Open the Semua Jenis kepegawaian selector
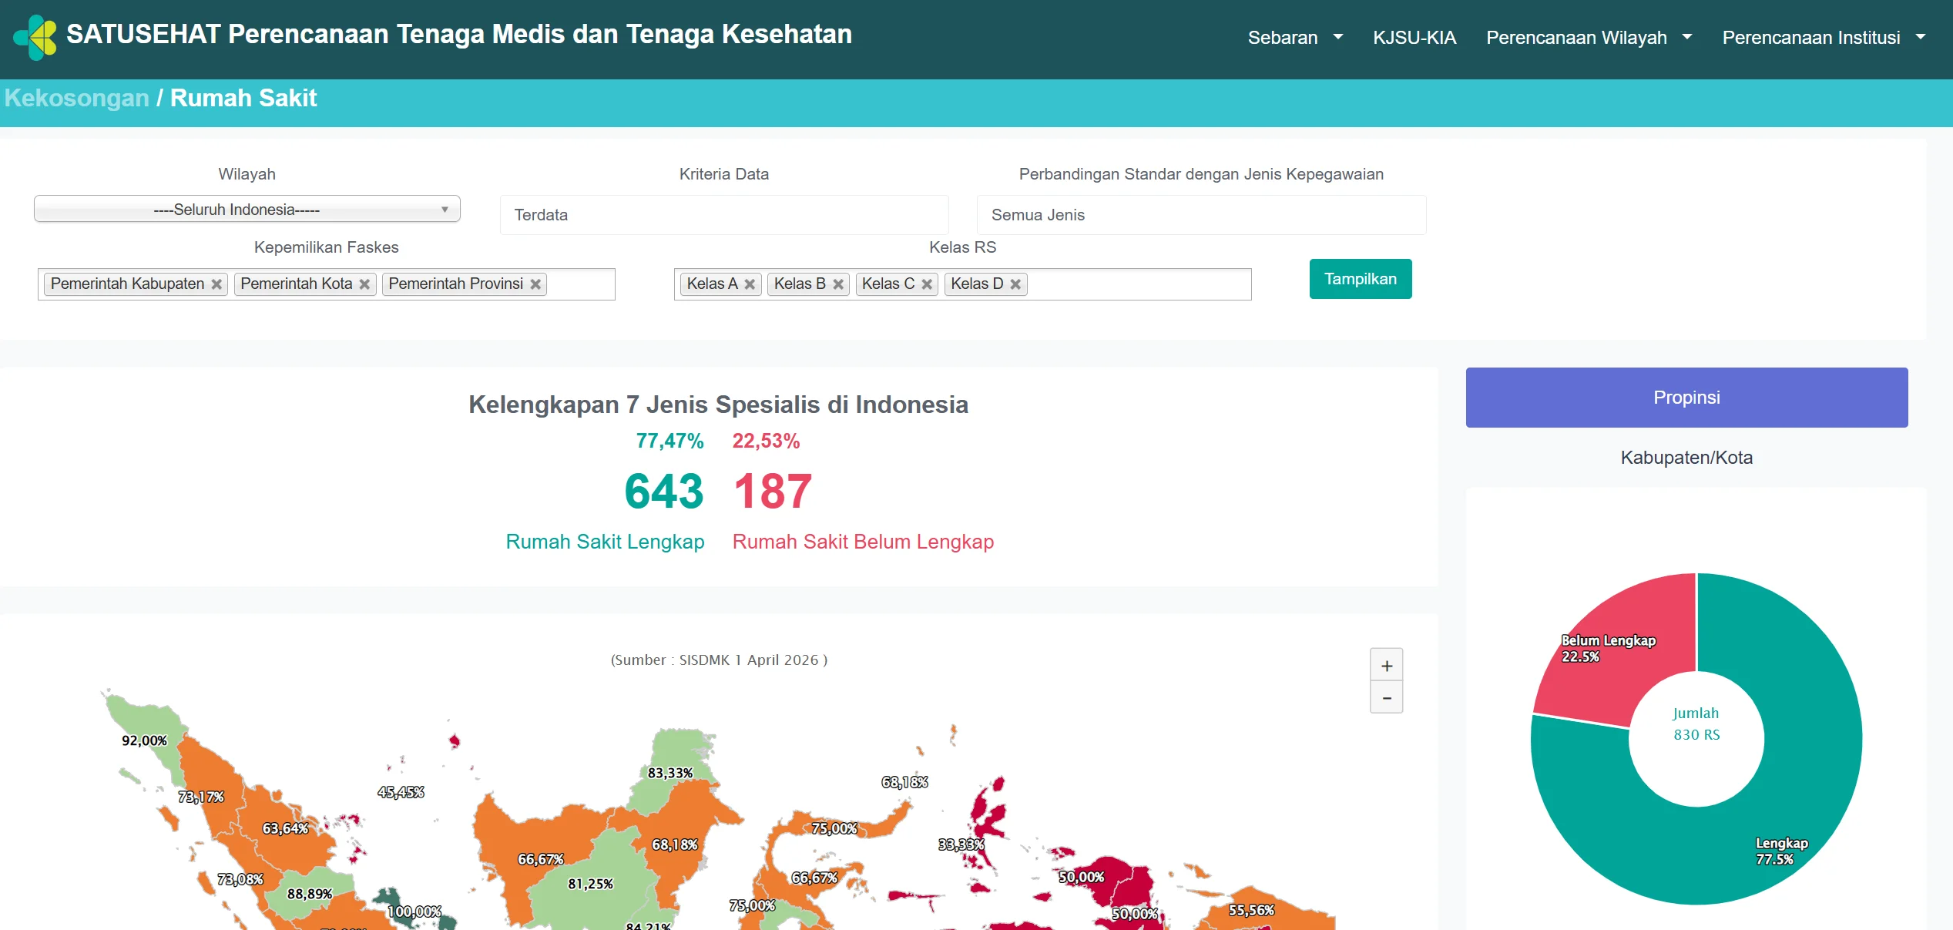The image size is (1953, 930). tap(1201, 215)
